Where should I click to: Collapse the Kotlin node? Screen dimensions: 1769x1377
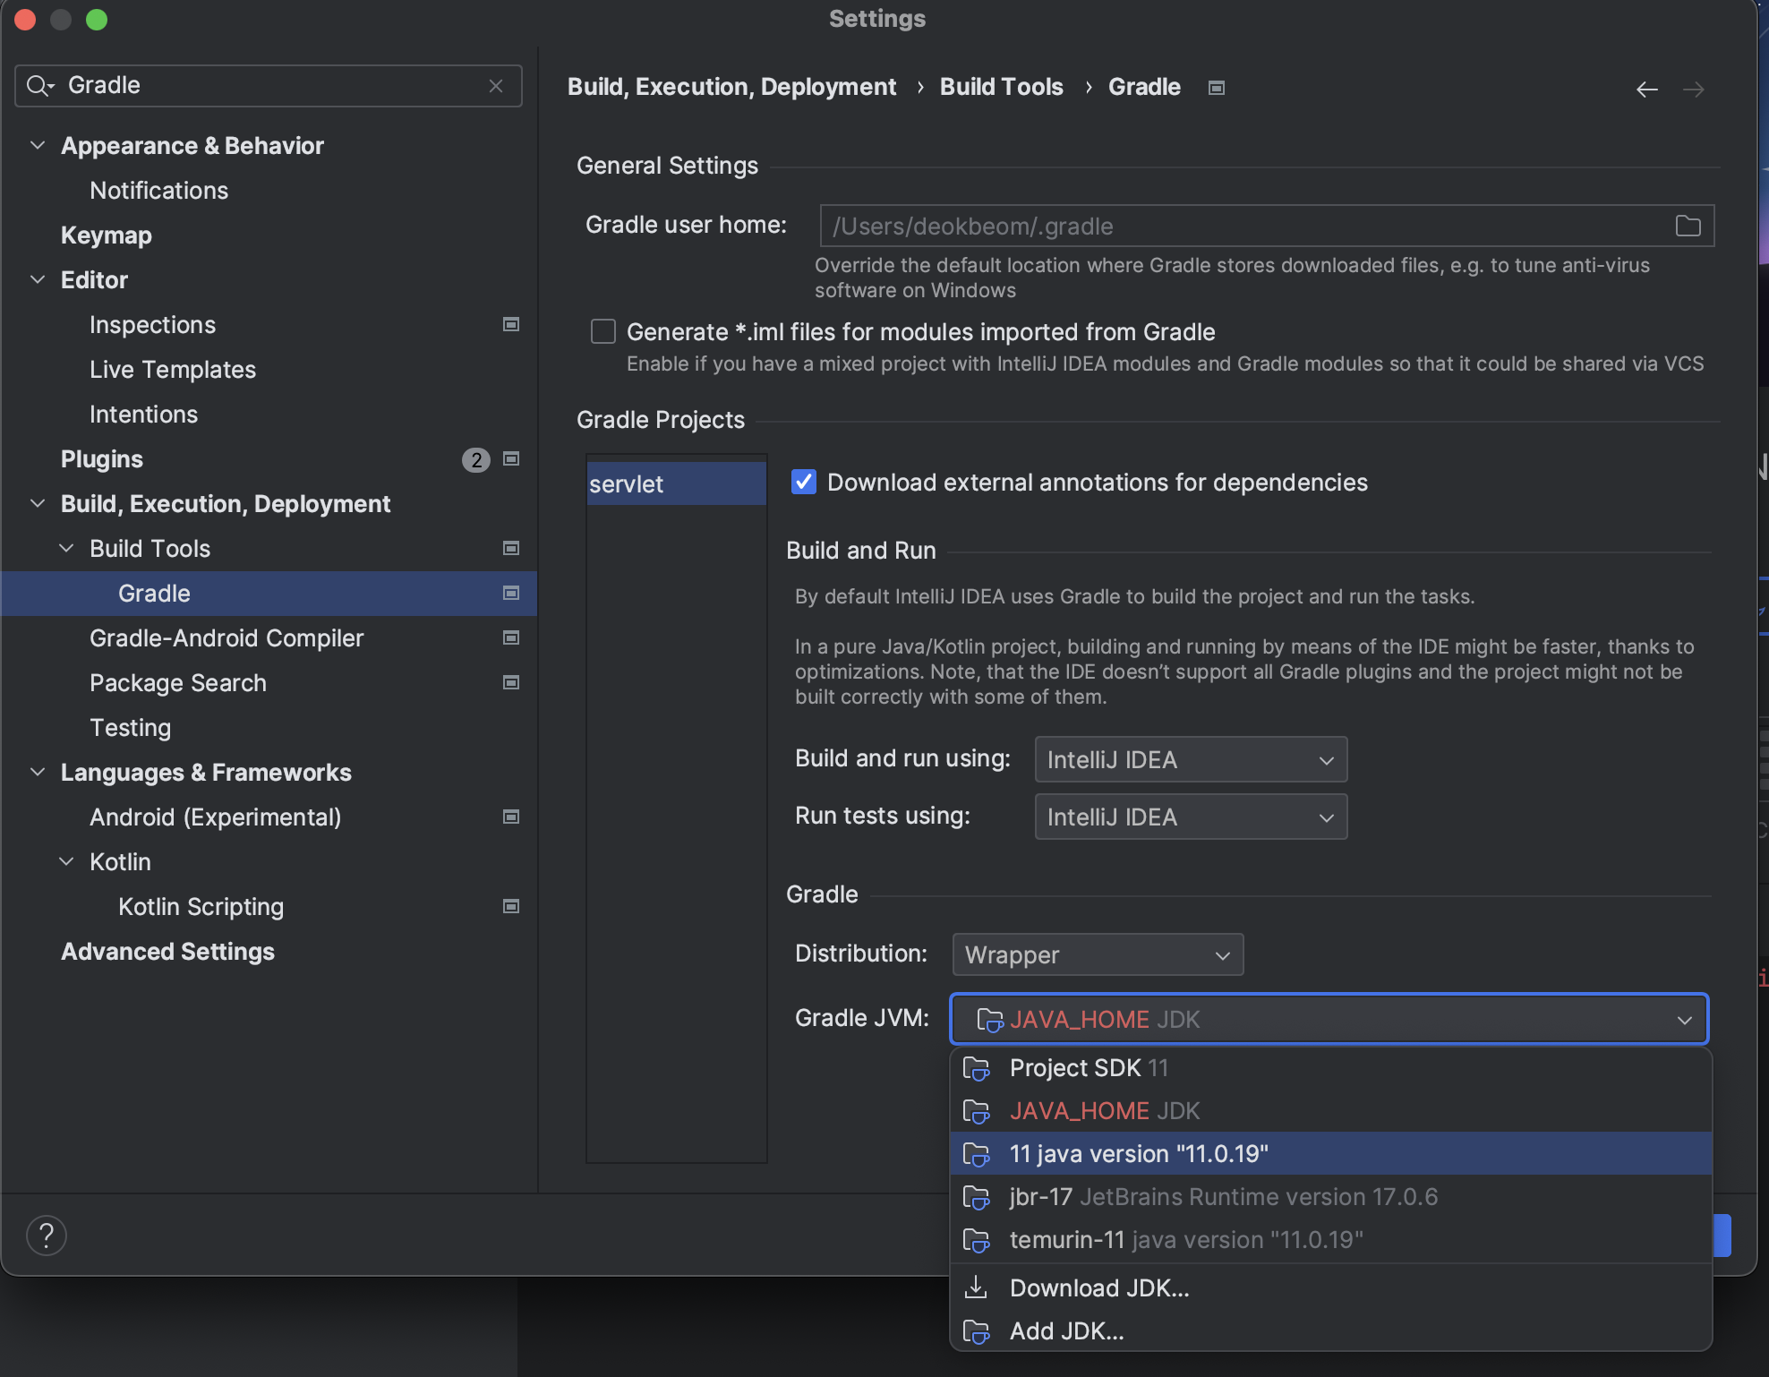click(x=66, y=861)
